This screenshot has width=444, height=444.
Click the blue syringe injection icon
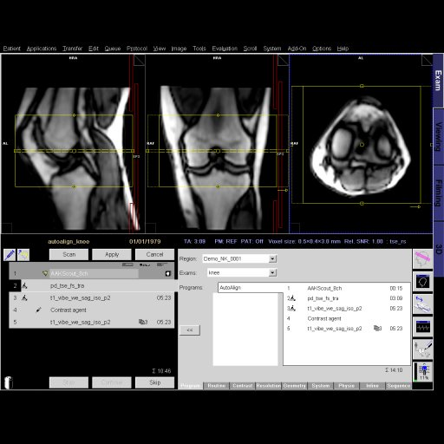coord(10,255)
